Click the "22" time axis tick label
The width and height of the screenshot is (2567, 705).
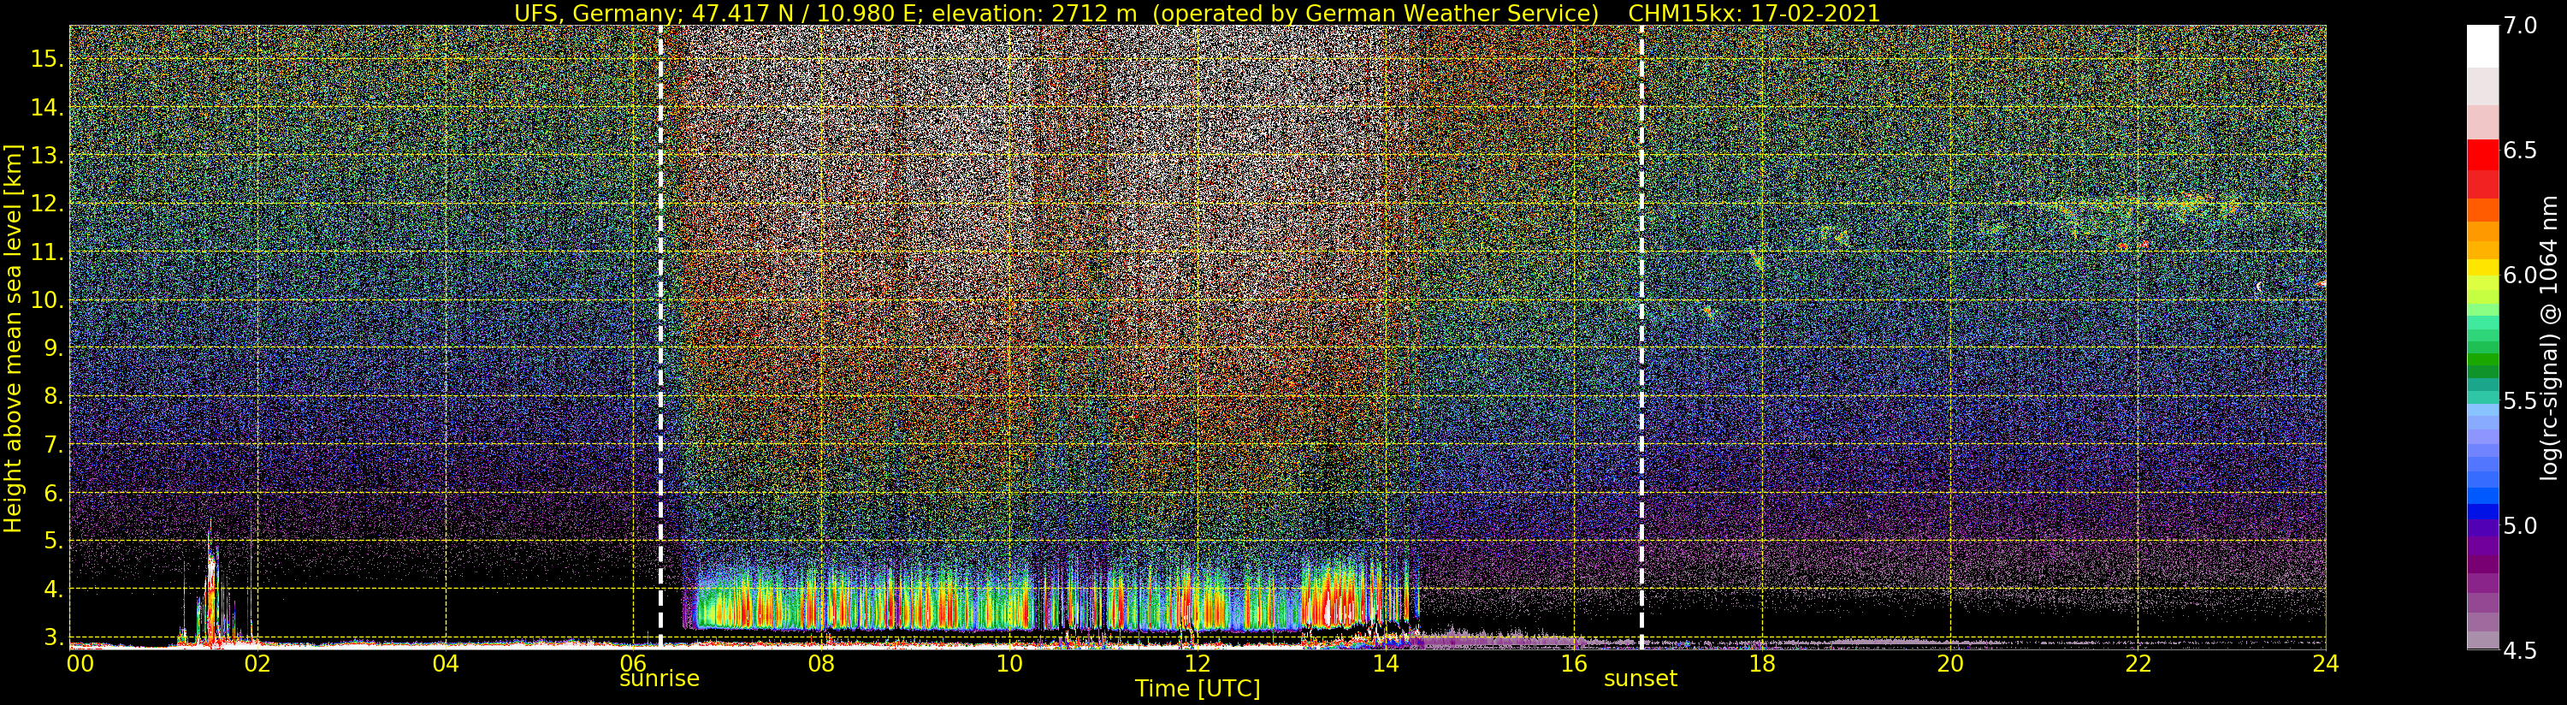(2138, 663)
